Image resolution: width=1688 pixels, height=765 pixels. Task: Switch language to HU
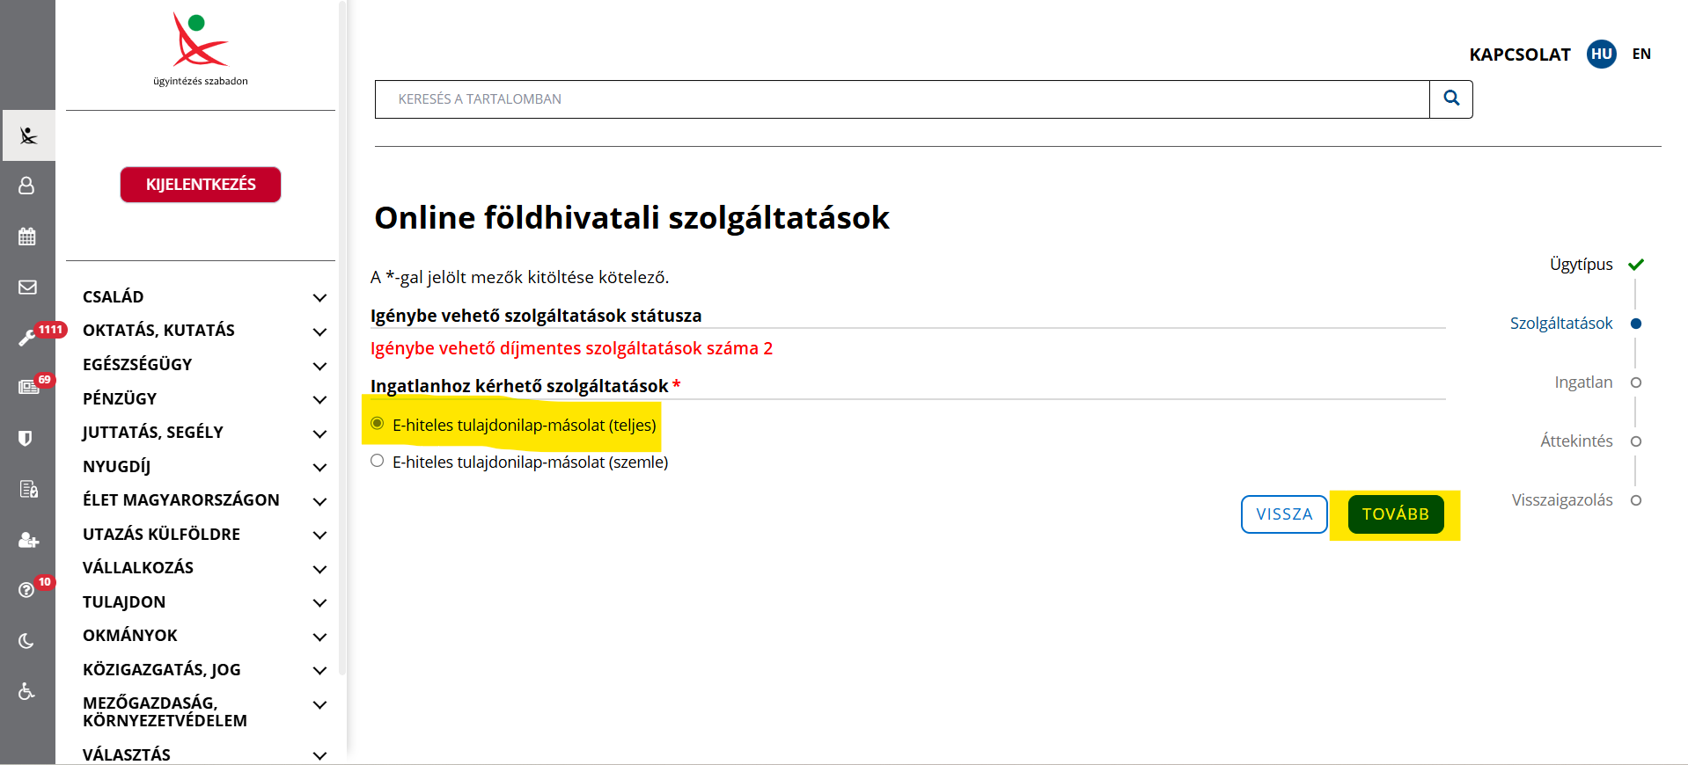[1601, 54]
